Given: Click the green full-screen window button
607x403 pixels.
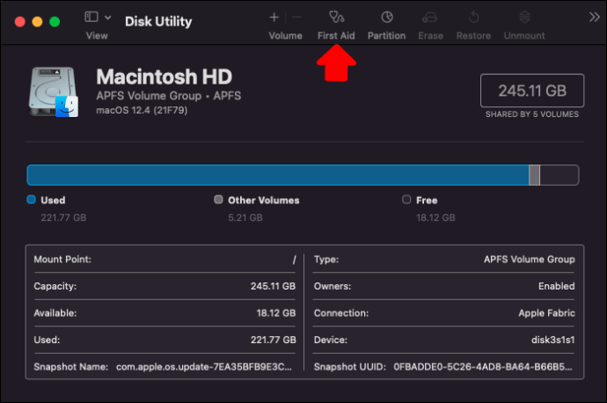Looking at the screenshot, I should [x=55, y=20].
